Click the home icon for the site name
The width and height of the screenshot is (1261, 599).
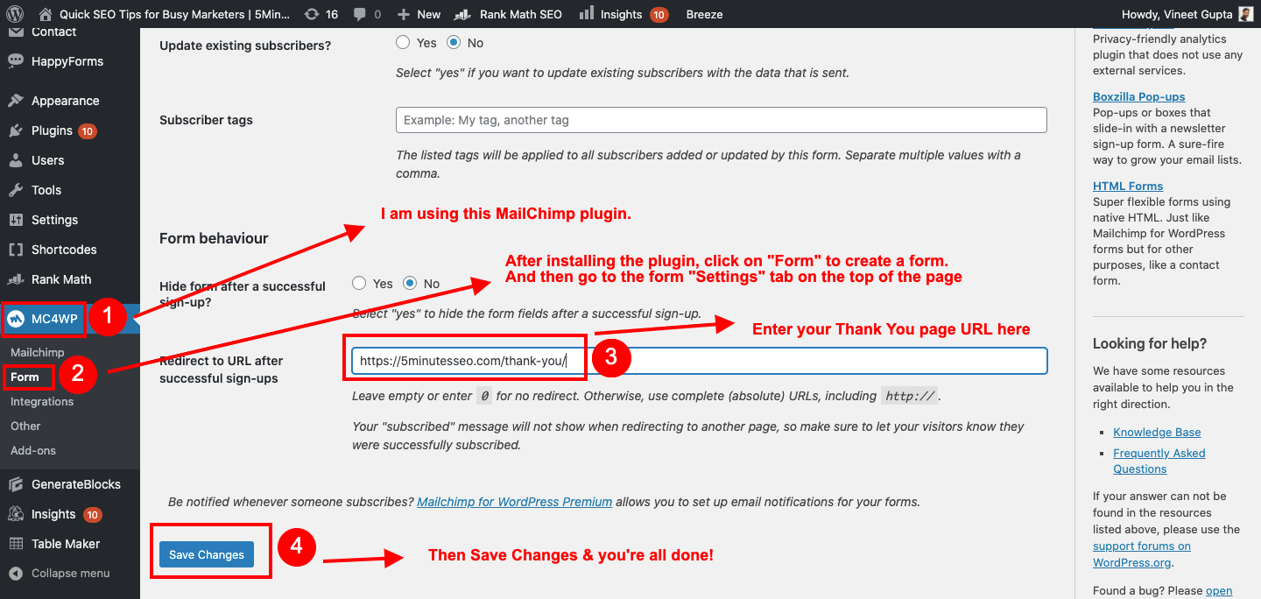[x=46, y=14]
